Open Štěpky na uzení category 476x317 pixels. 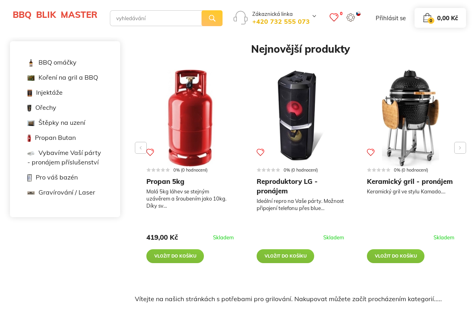click(x=61, y=123)
